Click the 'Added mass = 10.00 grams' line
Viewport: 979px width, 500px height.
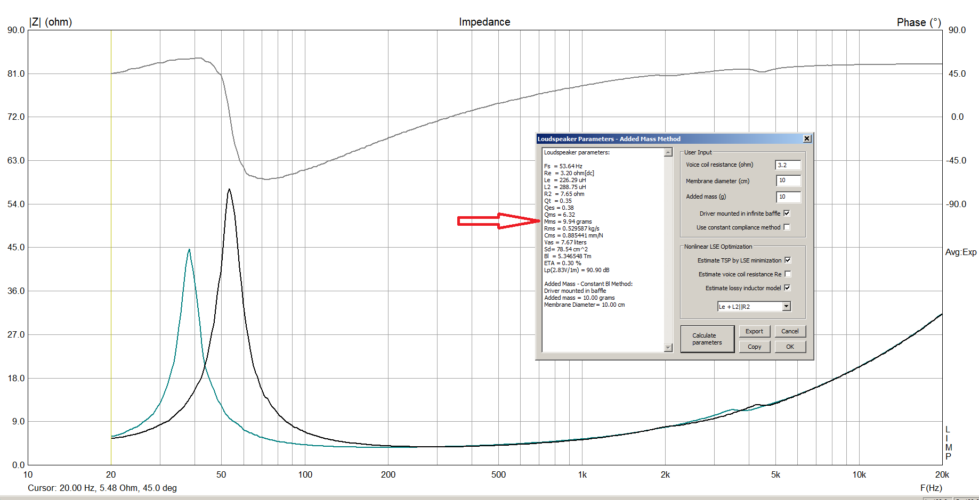[x=579, y=298]
